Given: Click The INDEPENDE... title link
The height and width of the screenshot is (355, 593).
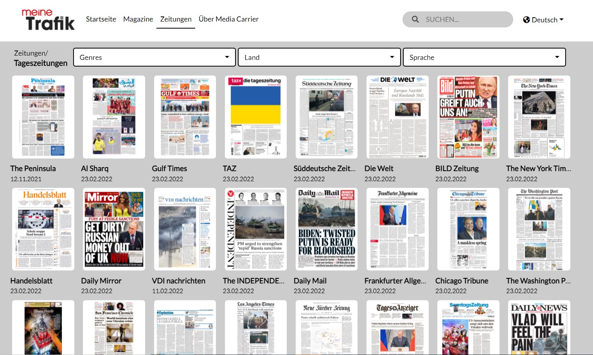Looking at the screenshot, I should (x=253, y=281).
